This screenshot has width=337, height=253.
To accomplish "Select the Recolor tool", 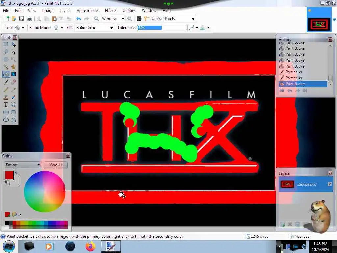I will [x=13, y=97].
